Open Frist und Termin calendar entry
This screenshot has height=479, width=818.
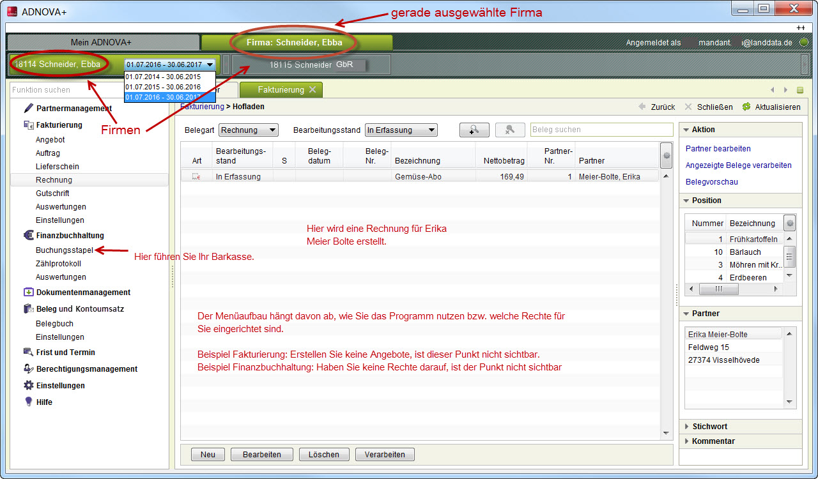click(x=65, y=353)
